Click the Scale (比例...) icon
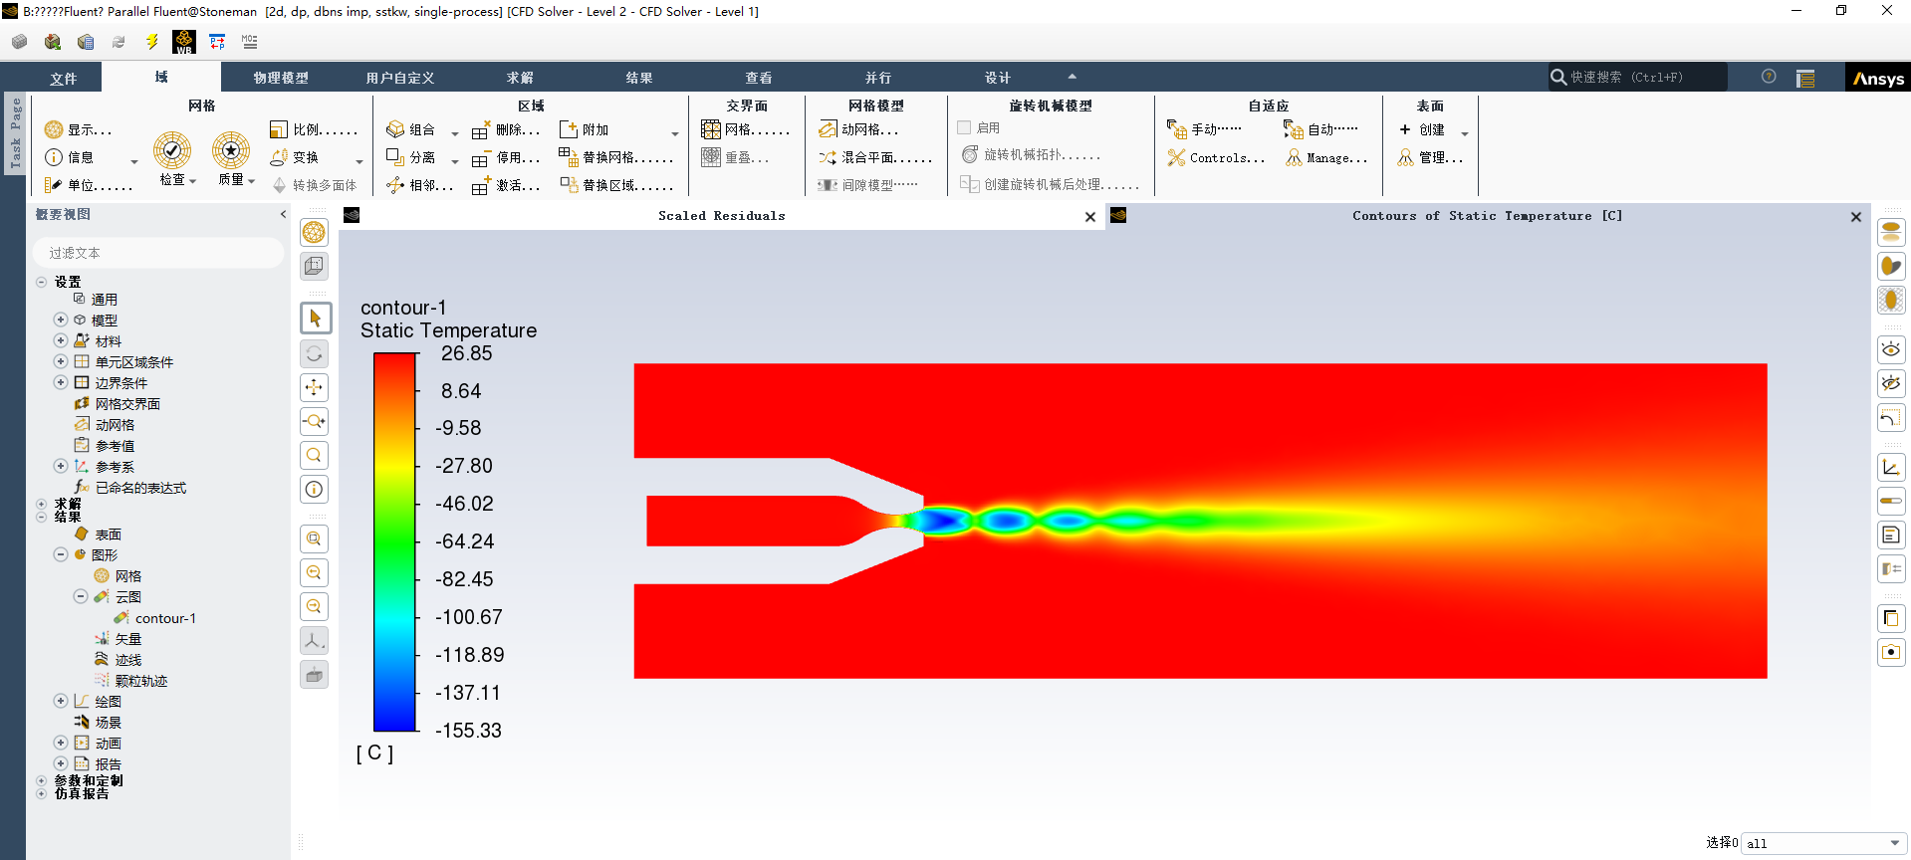The width and height of the screenshot is (1911, 860). (279, 129)
